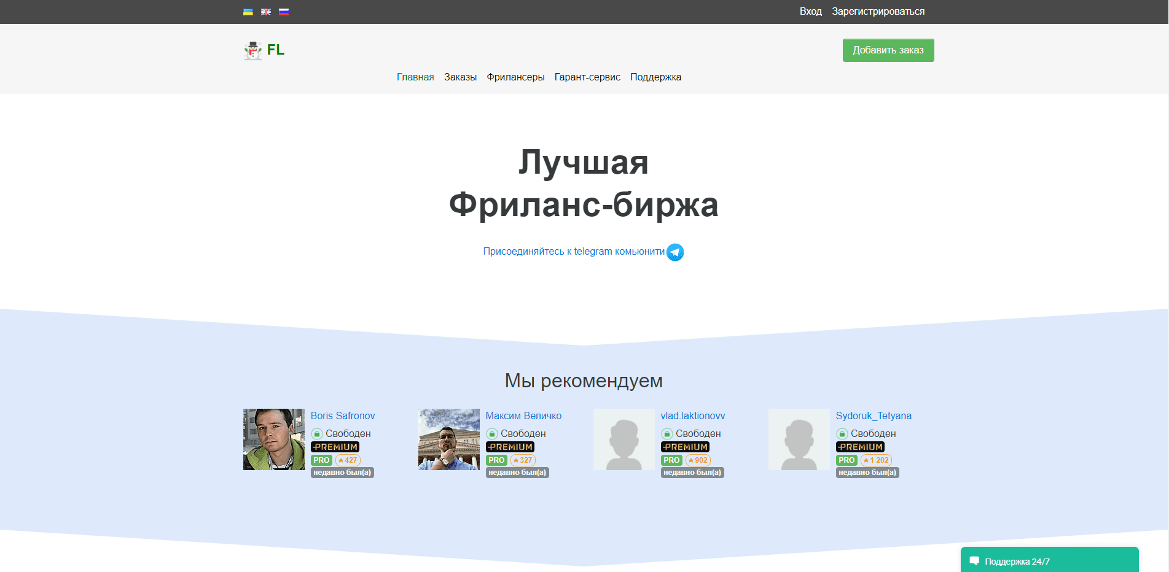The width and height of the screenshot is (1169, 572).
Task: Click the PREMIUM badge under Максим Величко
Action: click(509, 447)
